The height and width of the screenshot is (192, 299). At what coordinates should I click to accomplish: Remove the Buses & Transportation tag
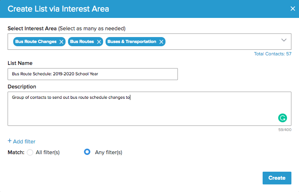pos(161,42)
